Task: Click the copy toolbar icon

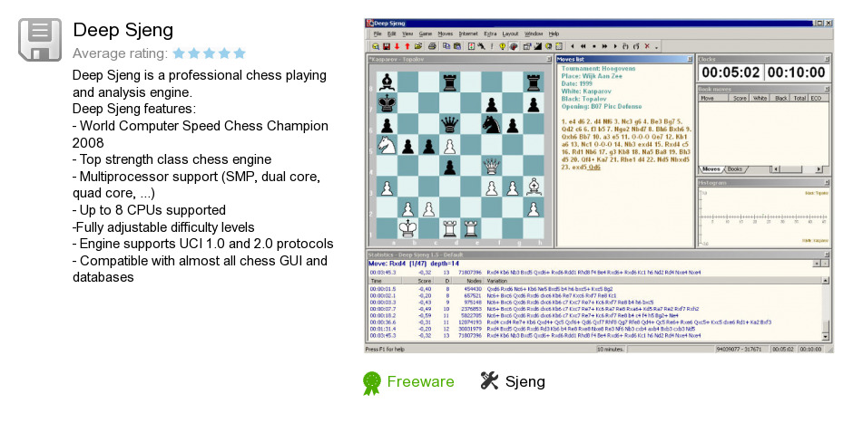Action: pos(446,46)
